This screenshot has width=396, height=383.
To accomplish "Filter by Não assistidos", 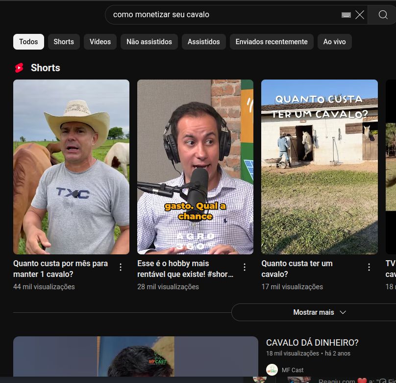I will pyautogui.click(x=149, y=42).
